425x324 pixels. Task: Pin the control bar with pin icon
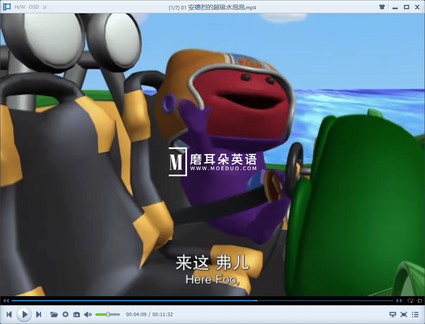pos(420,301)
